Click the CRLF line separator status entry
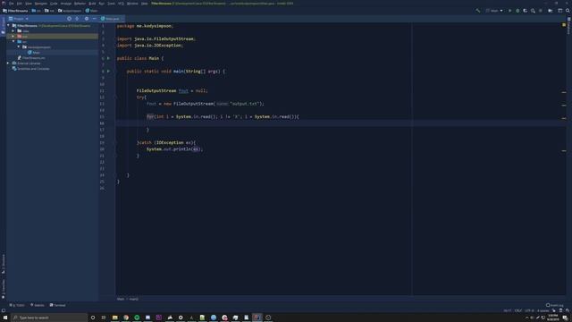This screenshot has width=572, height=322. tap(518, 310)
